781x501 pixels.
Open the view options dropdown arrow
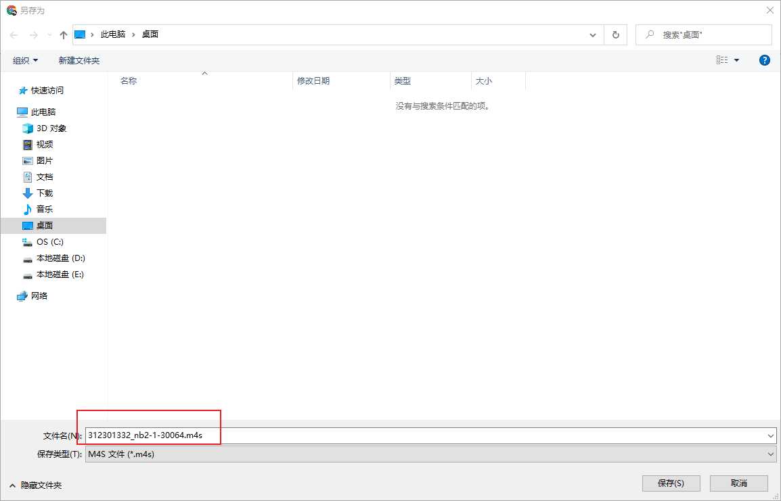[x=736, y=60]
